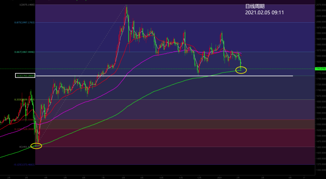The width and height of the screenshot is (326, 179).
Task: Click the candlestick peak at the chart high
Action: (x=127, y=6)
